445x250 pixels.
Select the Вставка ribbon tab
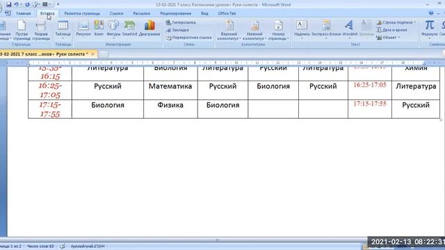(x=47, y=13)
